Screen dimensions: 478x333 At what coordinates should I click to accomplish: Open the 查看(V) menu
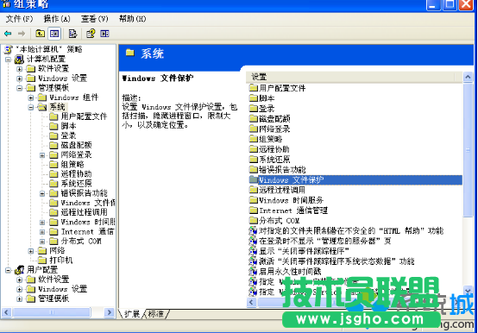click(95, 19)
